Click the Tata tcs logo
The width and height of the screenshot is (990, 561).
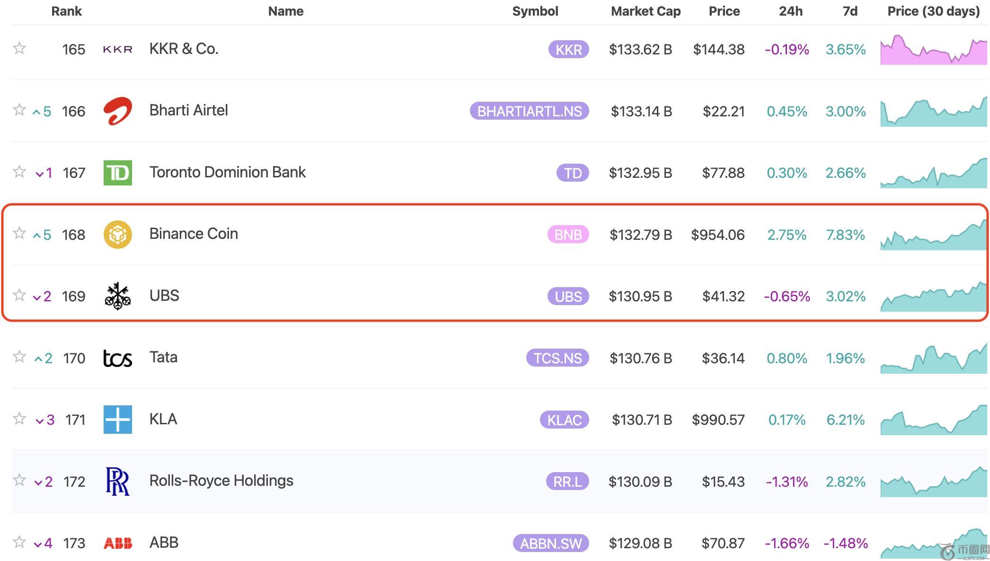click(117, 358)
